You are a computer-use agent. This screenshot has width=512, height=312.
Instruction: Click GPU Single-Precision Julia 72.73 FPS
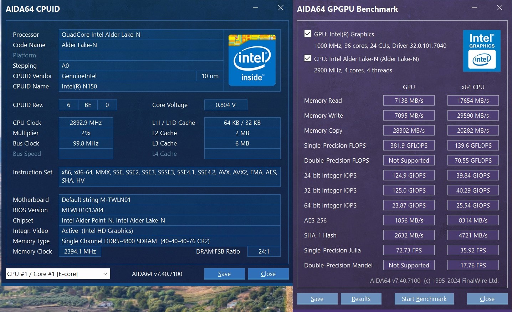tap(409, 250)
